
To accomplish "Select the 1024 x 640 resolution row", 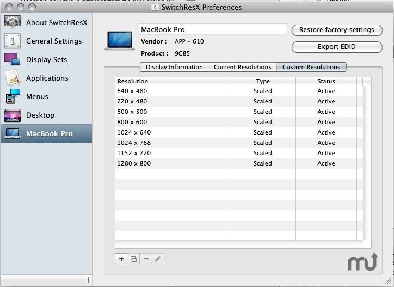I will (239, 132).
